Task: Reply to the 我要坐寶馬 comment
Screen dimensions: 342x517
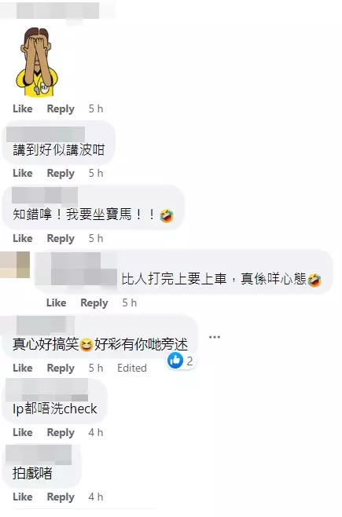Action: tap(61, 238)
